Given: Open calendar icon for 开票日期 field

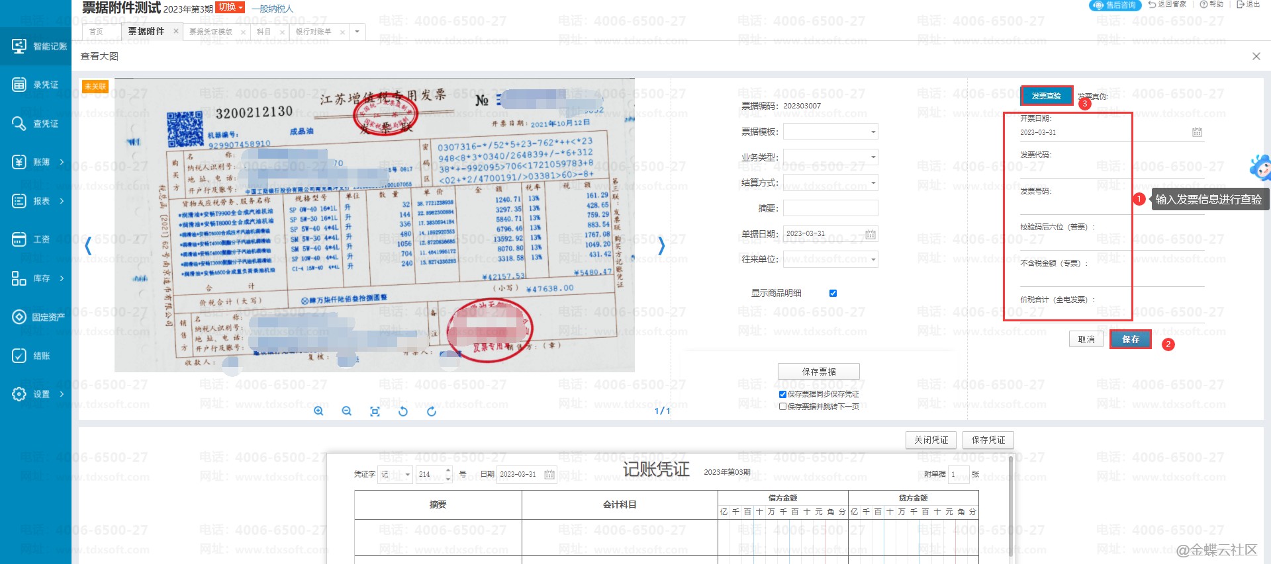Looking at the screenshot, I should click(x=1197, y=132).
